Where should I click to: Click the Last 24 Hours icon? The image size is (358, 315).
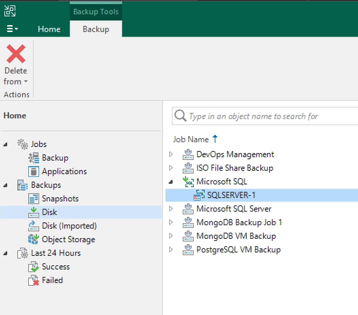[x=22, y=253]
